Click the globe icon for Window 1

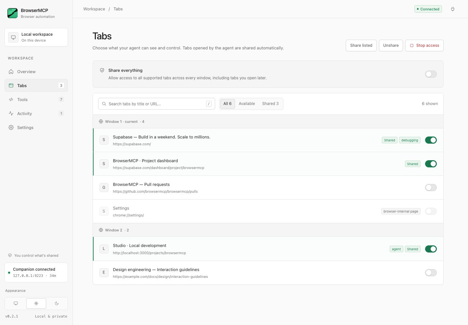pos(101,122)
